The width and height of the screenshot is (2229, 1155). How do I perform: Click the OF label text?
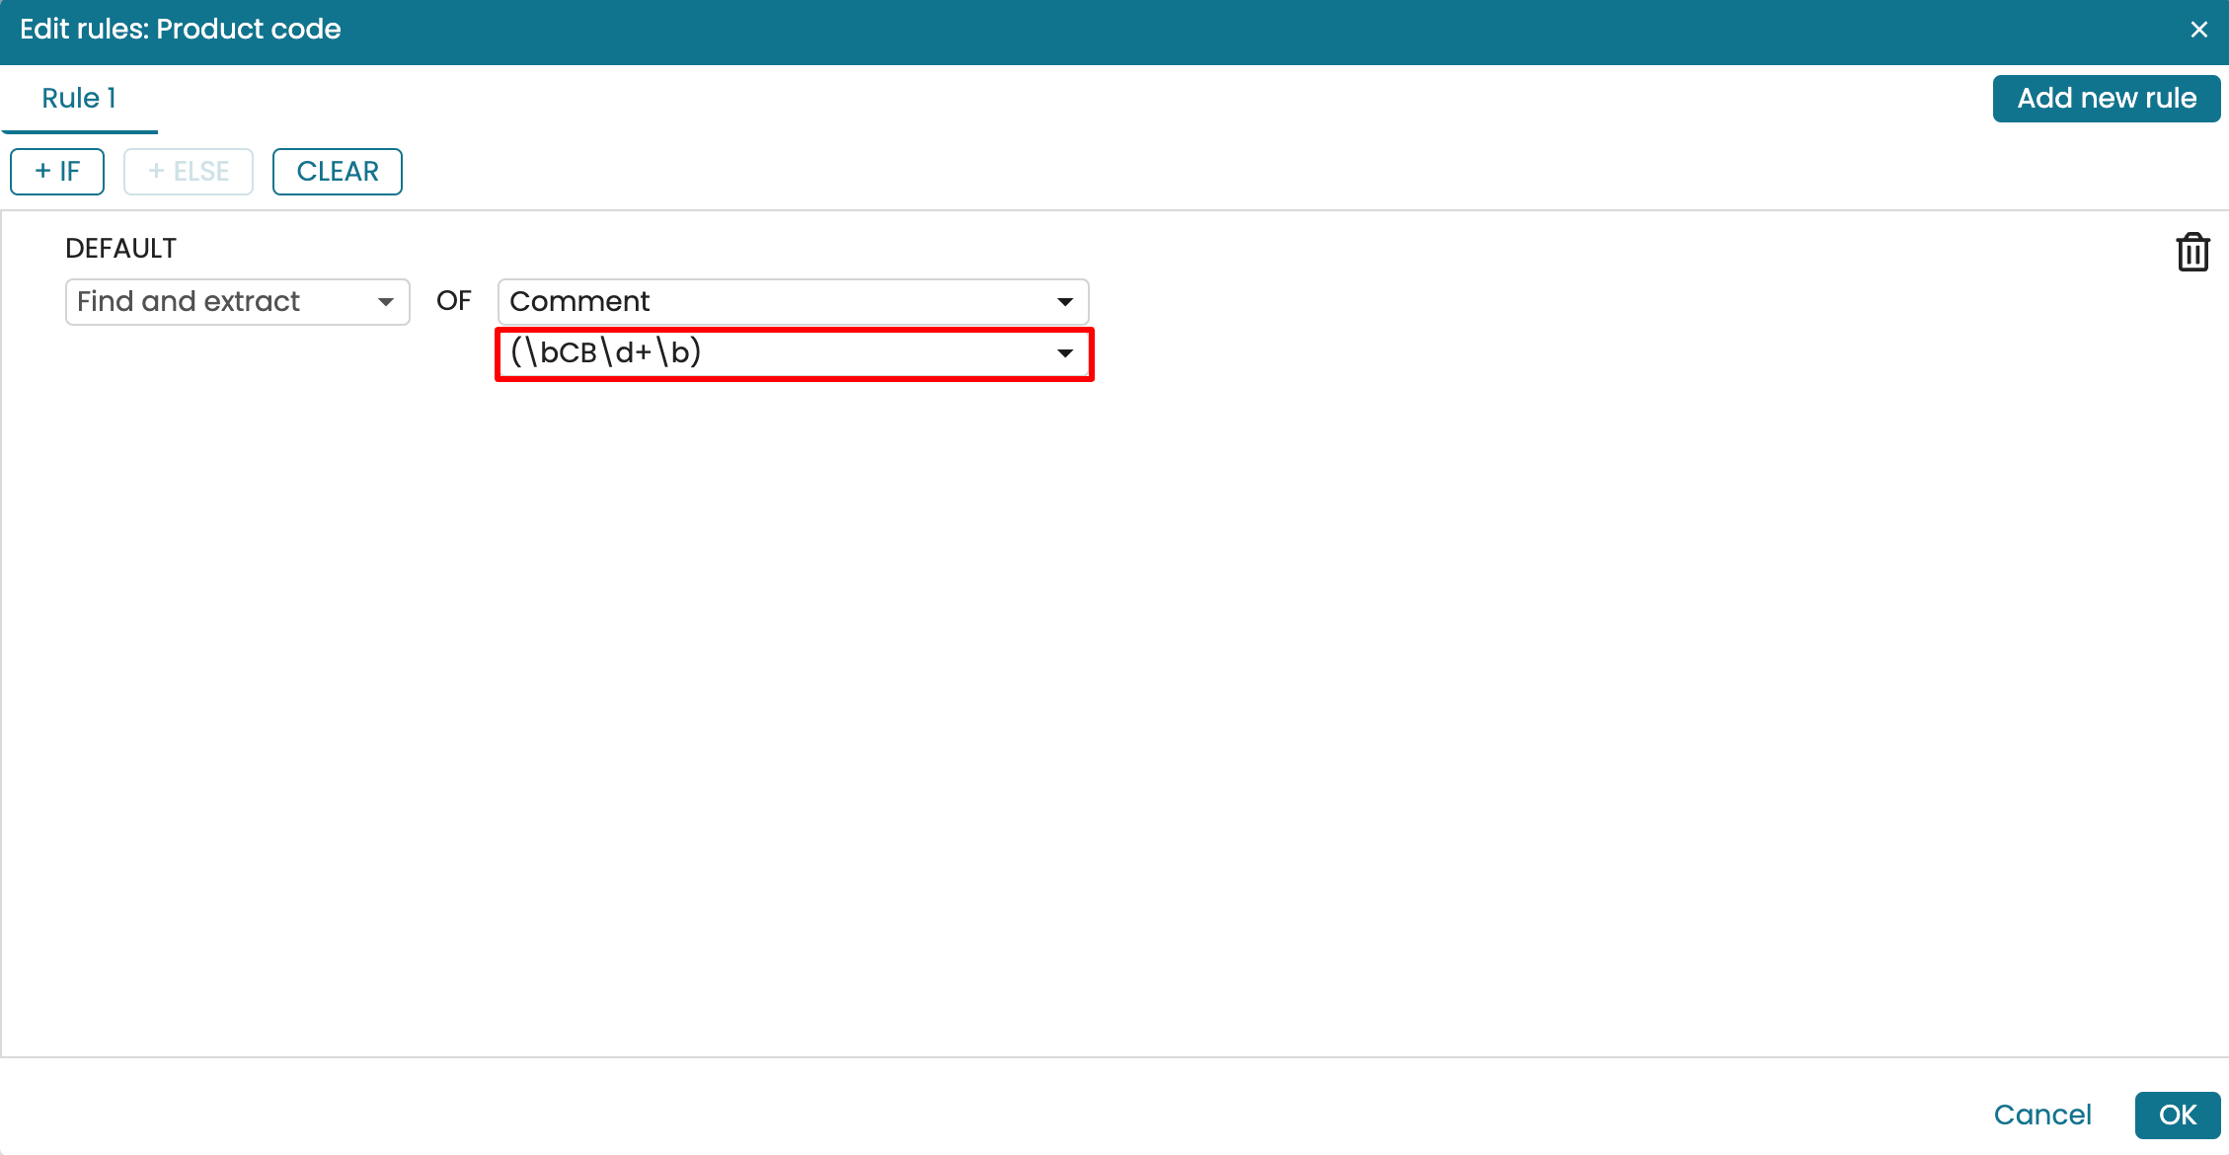454,301
